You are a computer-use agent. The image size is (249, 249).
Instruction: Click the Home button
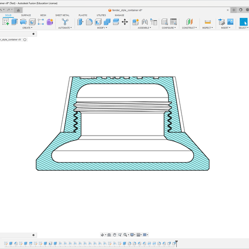[x=18, y=10]
